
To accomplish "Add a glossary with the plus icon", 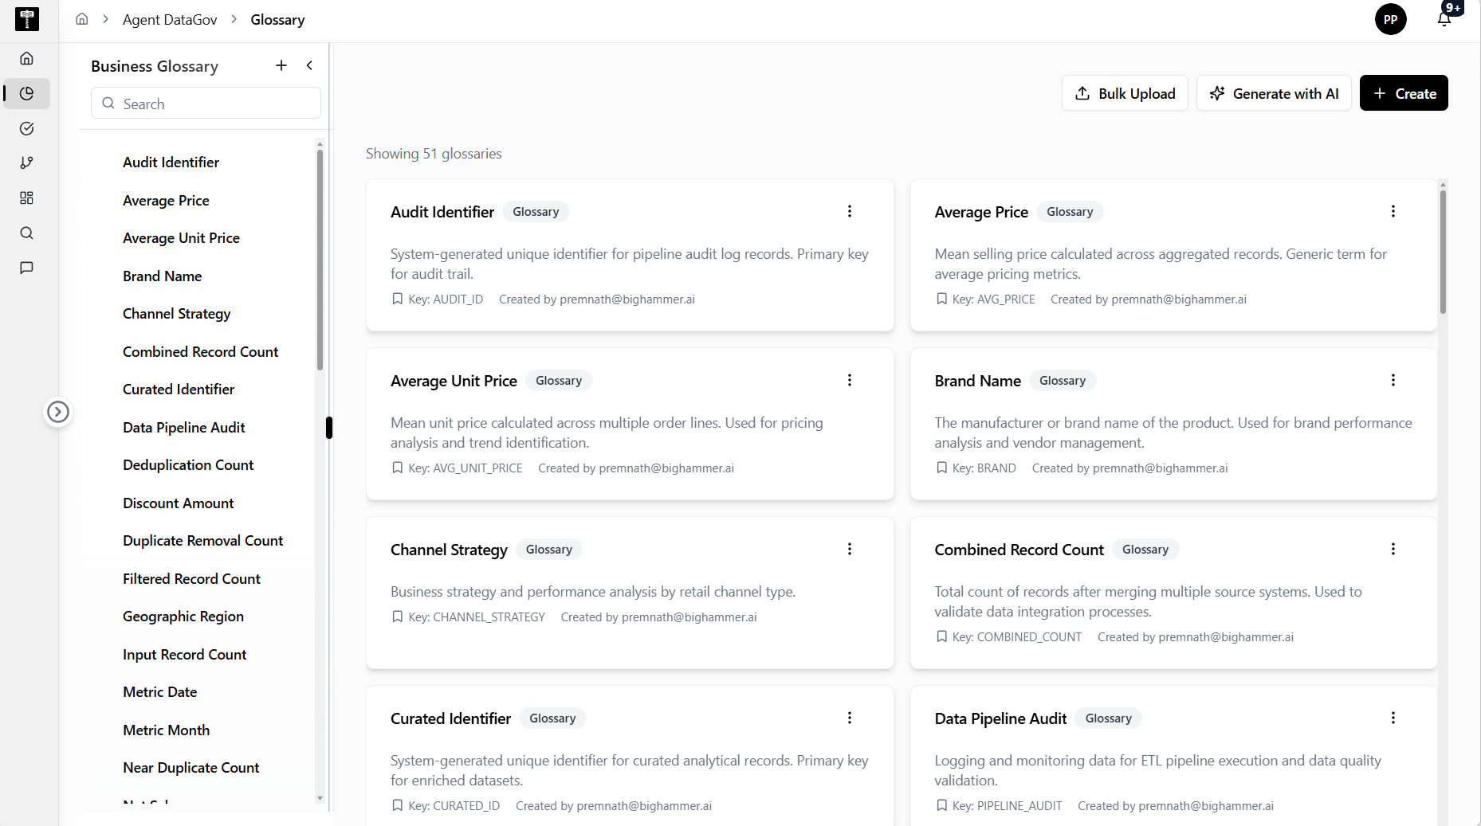I will [x=281, y=65].
